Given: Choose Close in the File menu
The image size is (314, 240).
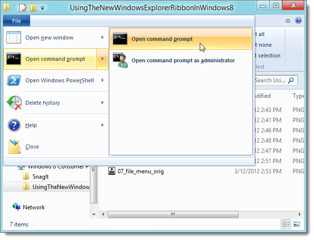Looking at the screenshot, I should pyautogui.click(x=56, y=147).
